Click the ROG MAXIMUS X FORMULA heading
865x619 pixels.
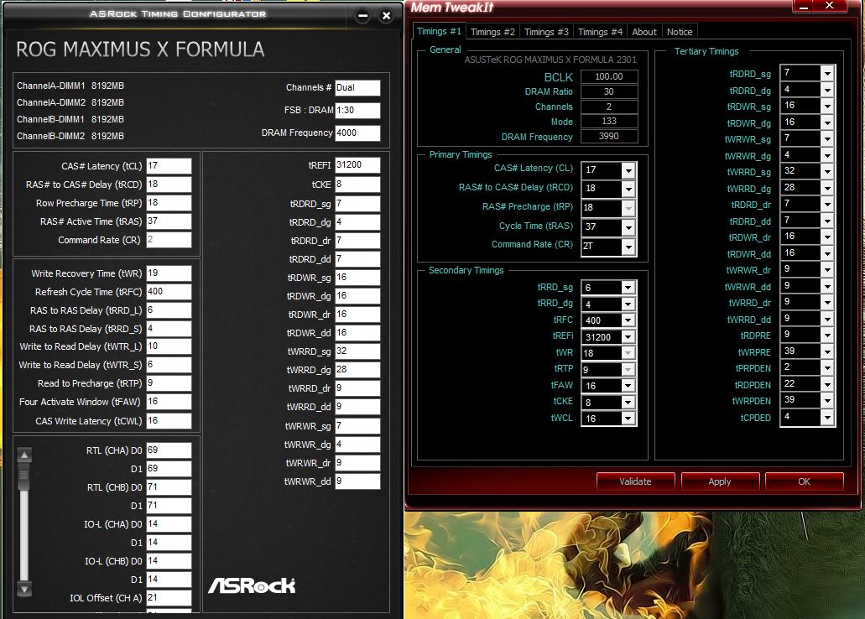[140, 49]
